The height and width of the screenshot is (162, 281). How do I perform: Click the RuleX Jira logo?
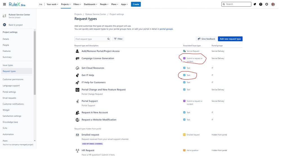(17, 4)
